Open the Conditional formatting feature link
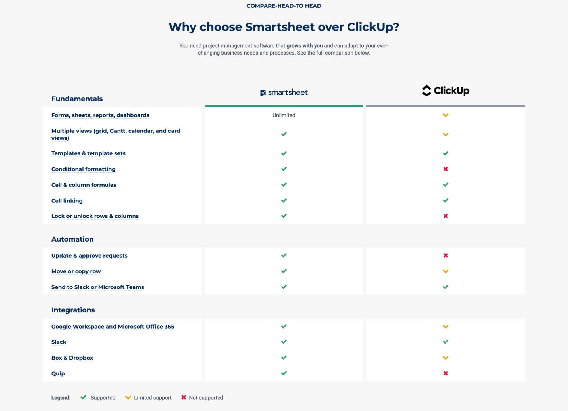The width and height of the screenshot is (568, 411). (83, 169)
